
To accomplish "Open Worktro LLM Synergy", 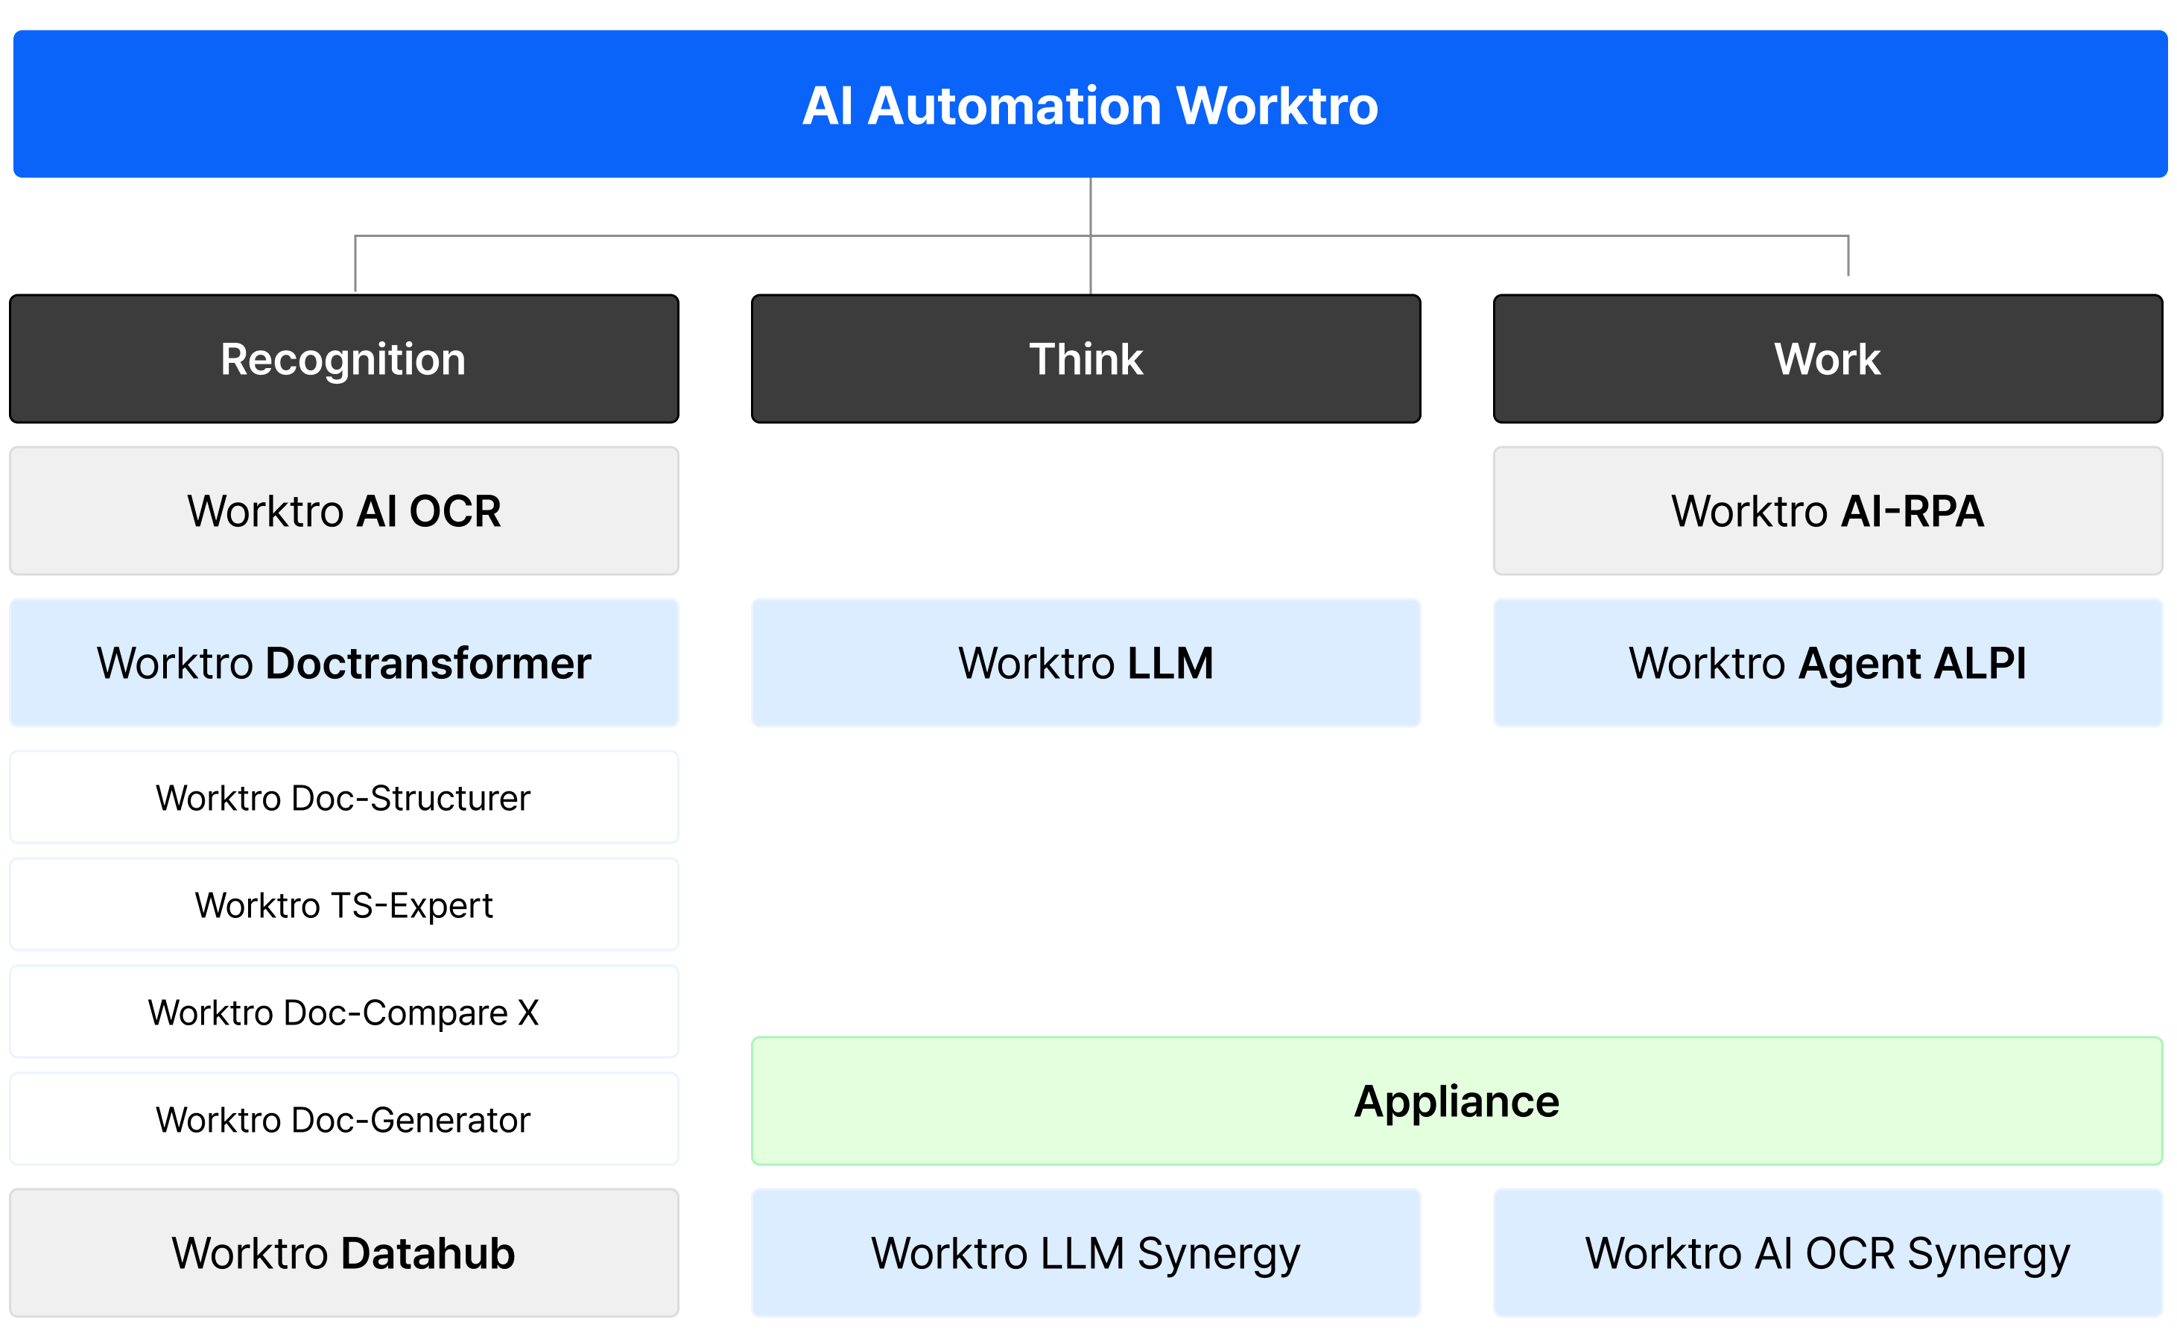I will click(1086, 1253).
